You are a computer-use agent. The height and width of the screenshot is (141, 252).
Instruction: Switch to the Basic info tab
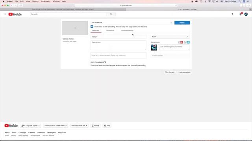(96, 31)
